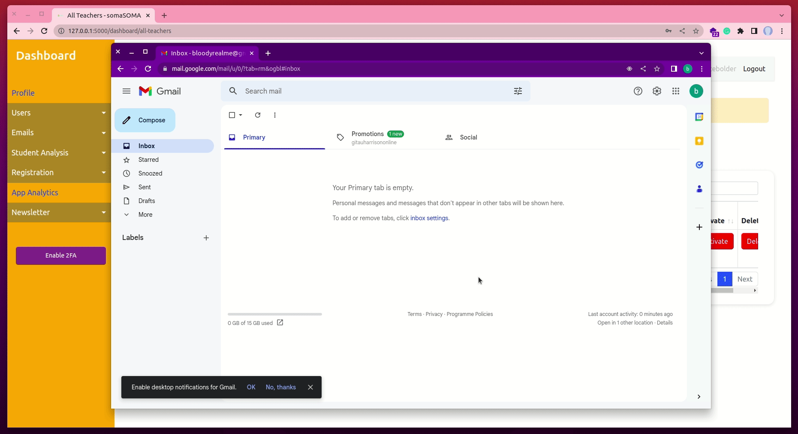
Task: Tick the select all messages checkbox
Action: (232, 115)
